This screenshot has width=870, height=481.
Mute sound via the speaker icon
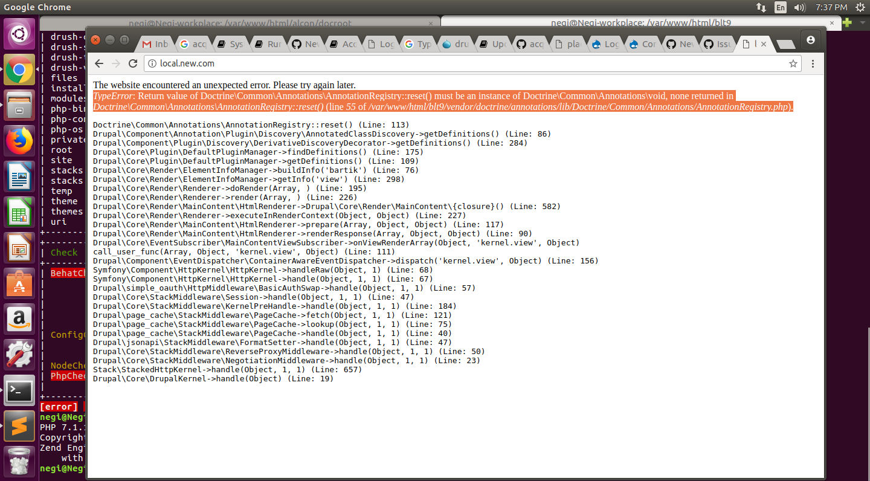click(799, 7)
